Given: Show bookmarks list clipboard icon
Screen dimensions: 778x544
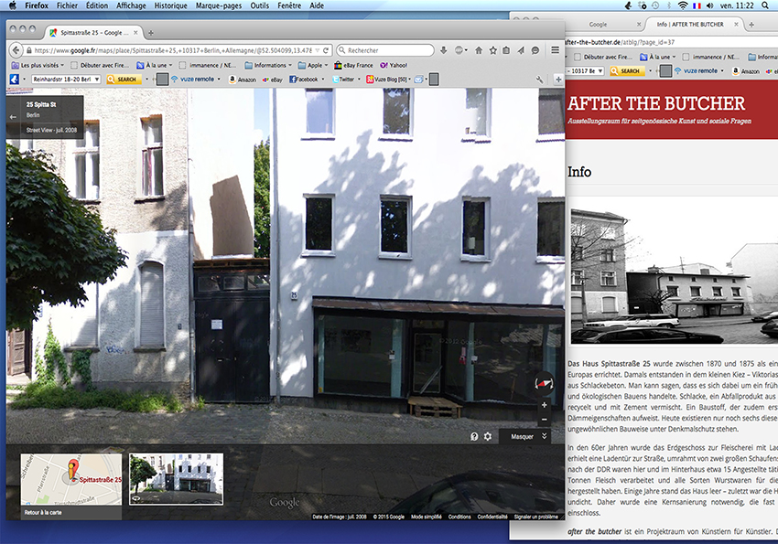Looking at the screenshot, I should point(506,50).
